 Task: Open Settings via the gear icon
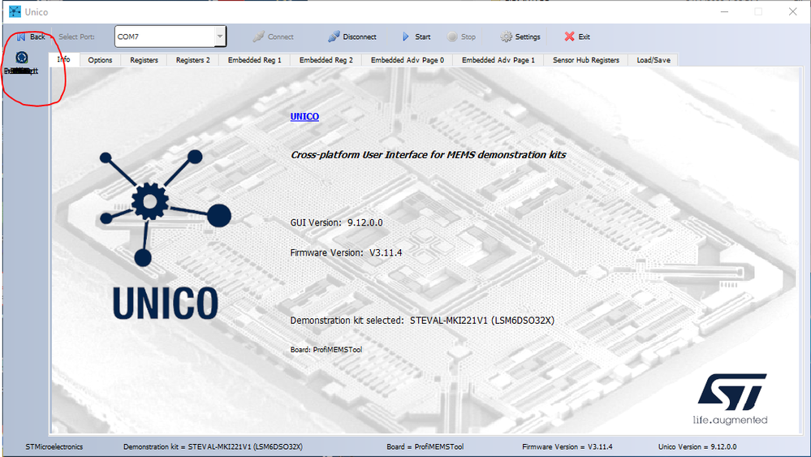(506, 37)
